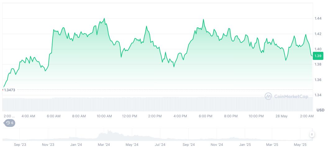Choose May '25 on the navigator timeline
Image resolution: width=333 pixels, height=148 pixels.
click(x=300, y=145)
